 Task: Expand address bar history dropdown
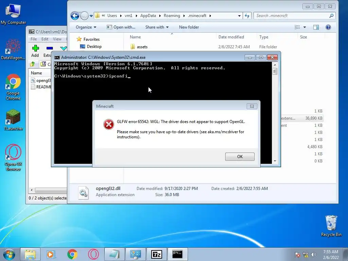[239, 16]
